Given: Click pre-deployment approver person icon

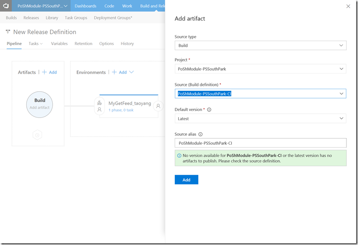Looking at the screenshot, I should pos(99,110).
